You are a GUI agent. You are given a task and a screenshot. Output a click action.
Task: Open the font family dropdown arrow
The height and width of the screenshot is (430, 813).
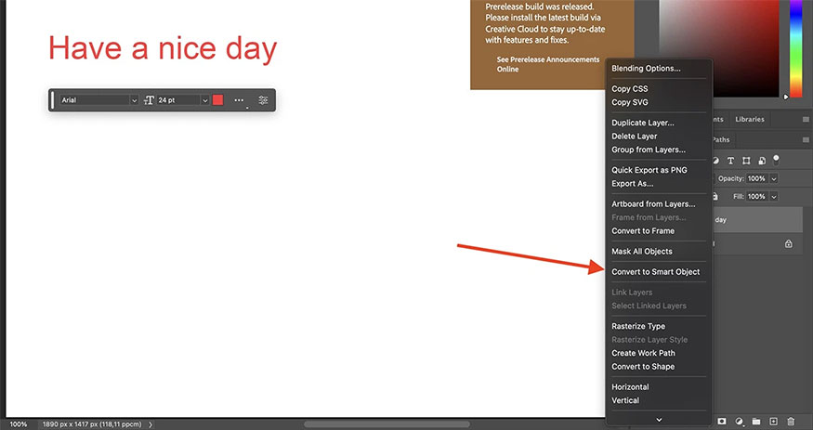[134, 100]
